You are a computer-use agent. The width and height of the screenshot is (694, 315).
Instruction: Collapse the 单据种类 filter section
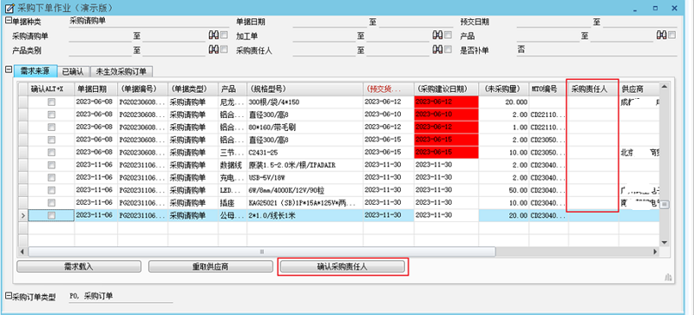click(x=8, y=20)
